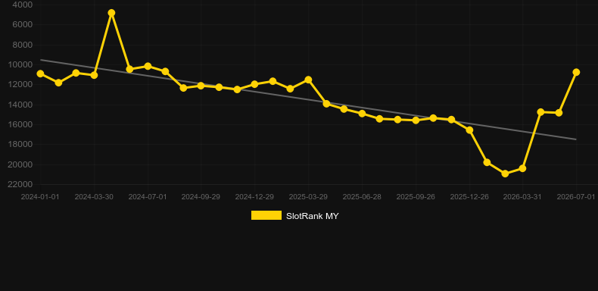Click the yellow SlotRank MY legend swatch
The image size is (598, 291).
point(266,215)
